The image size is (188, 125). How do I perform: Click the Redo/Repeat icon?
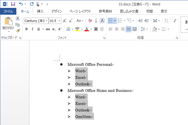point(32,4)
